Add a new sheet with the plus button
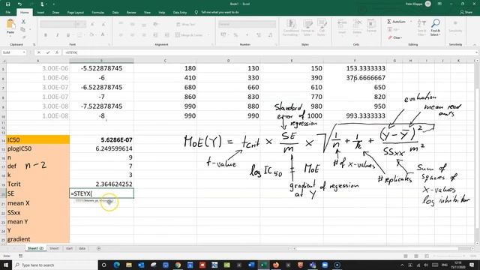 pos(98,248)
